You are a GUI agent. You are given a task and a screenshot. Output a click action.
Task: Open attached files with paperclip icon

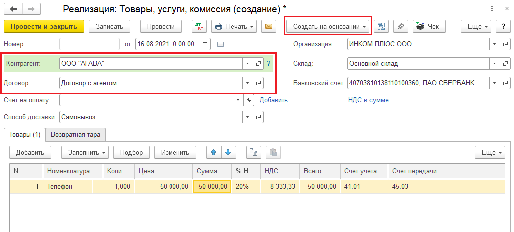point(400,26)
